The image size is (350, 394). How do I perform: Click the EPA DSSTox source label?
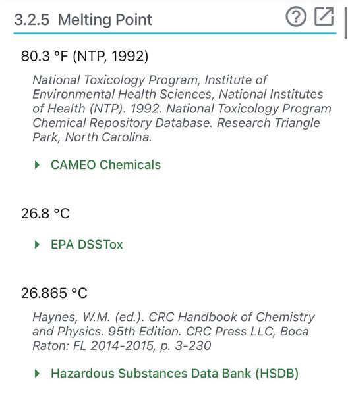(87, 245)
